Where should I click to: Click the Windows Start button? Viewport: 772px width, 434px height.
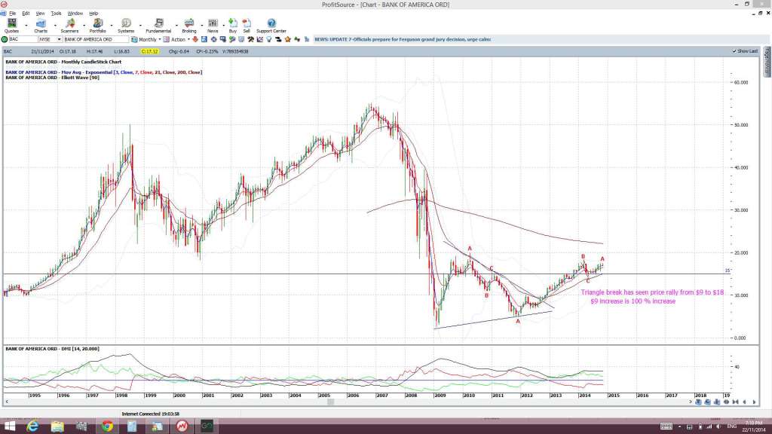tap(9, 426)
